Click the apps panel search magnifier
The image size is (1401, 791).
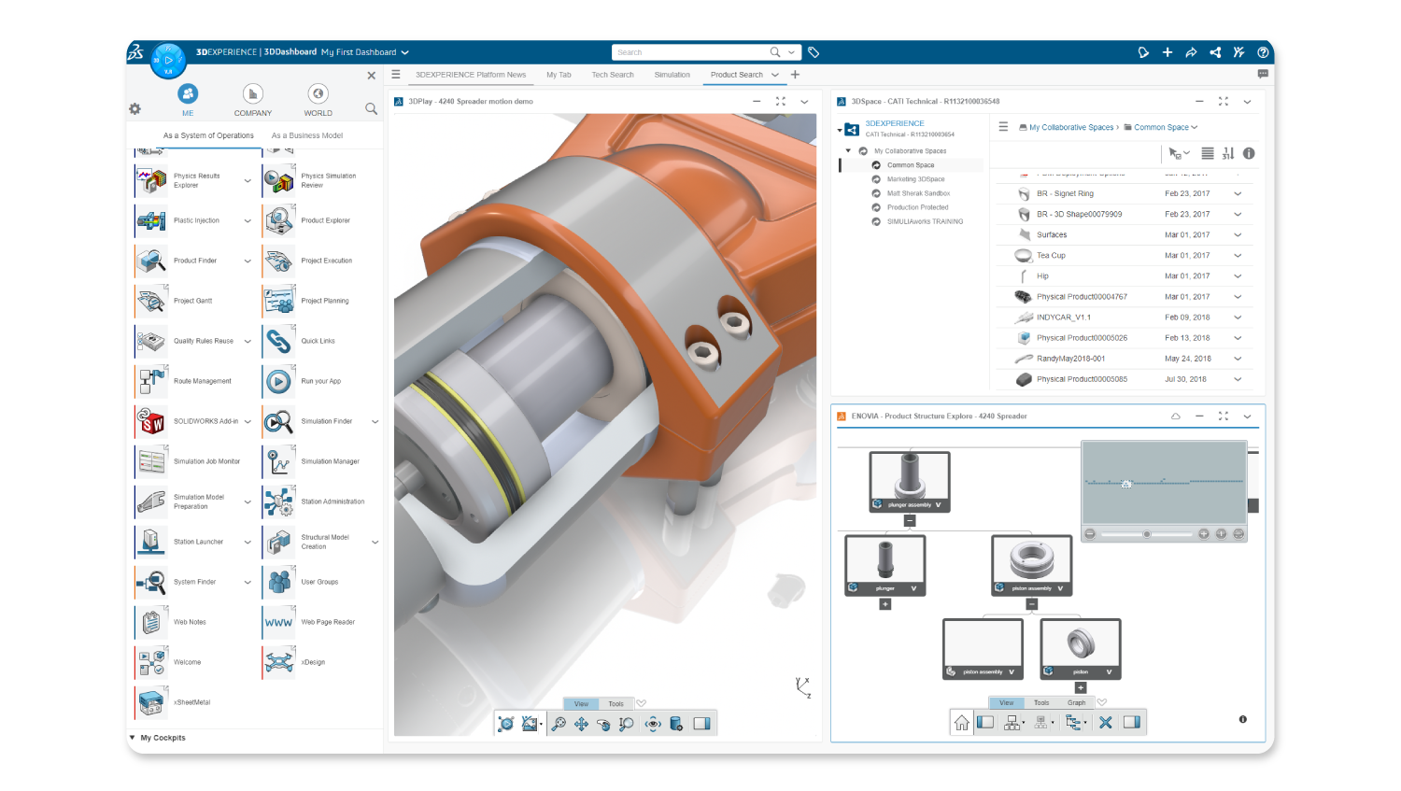tap(371, 109)
